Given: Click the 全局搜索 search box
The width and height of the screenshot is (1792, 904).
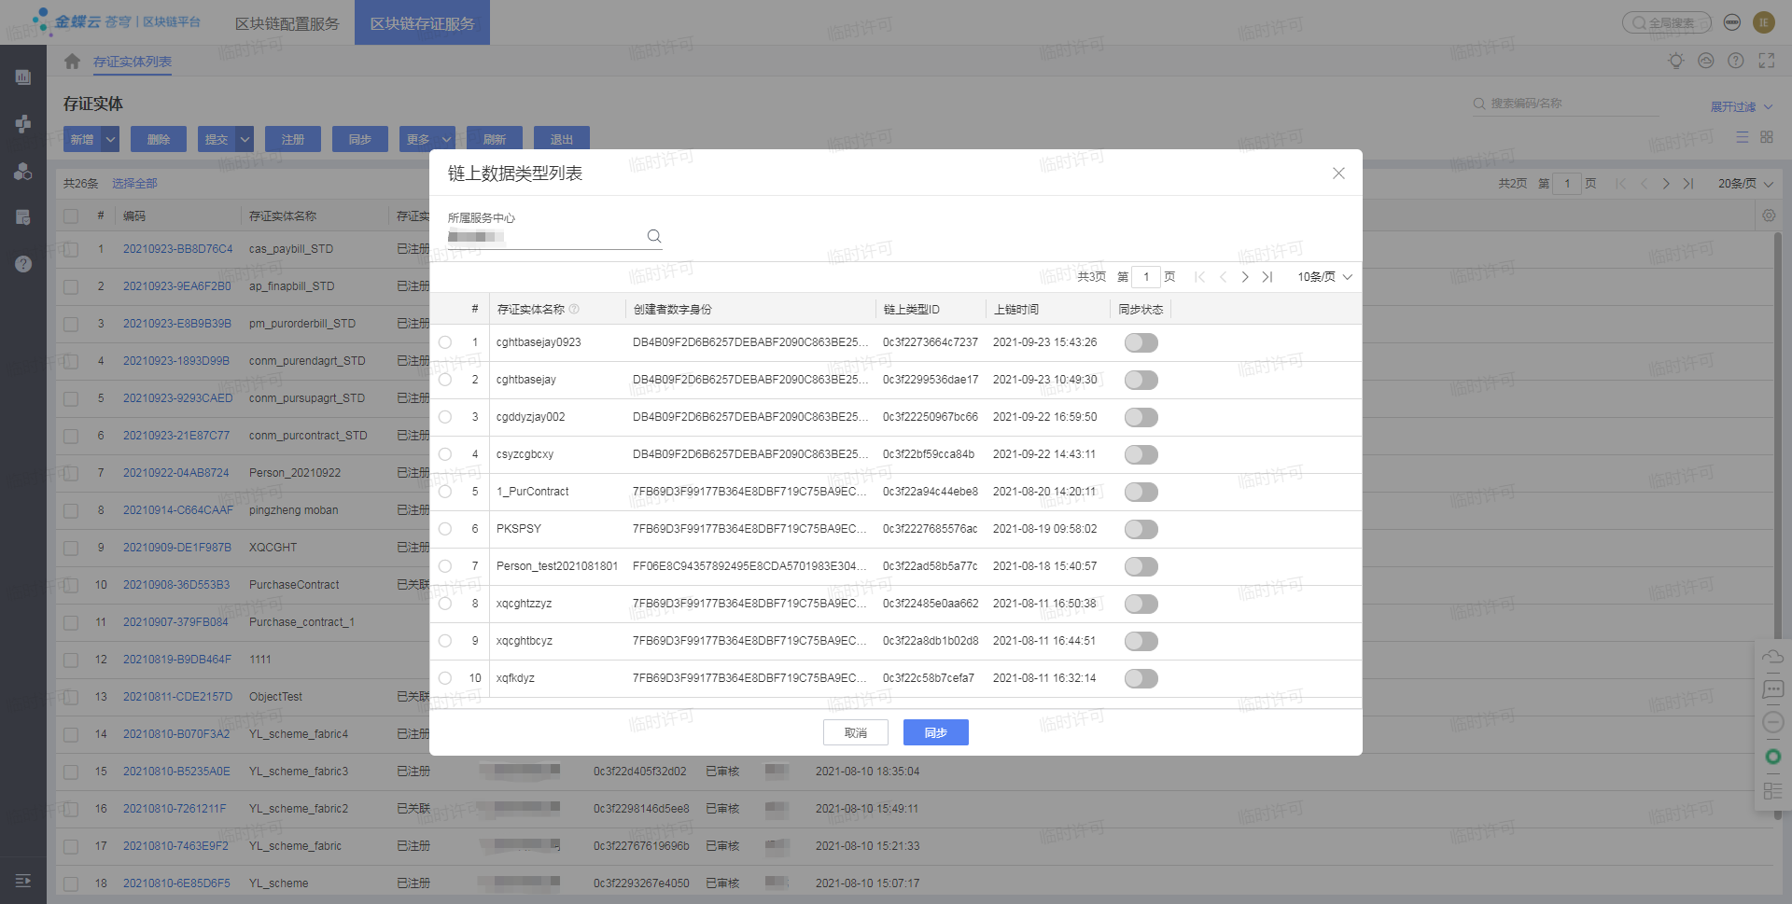Looking at the screenshot, I should pos(1667,22).
